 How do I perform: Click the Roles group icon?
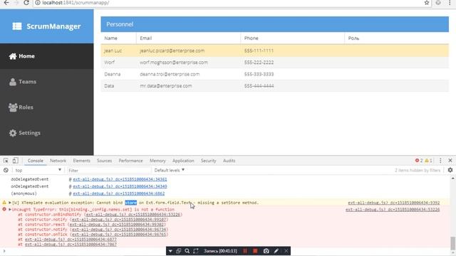[x=13, y=107]
